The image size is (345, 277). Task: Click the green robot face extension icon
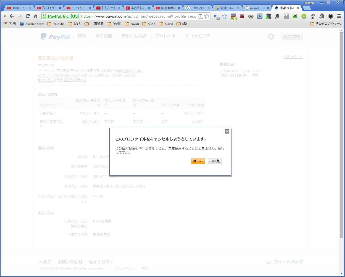tap(295, 16)
